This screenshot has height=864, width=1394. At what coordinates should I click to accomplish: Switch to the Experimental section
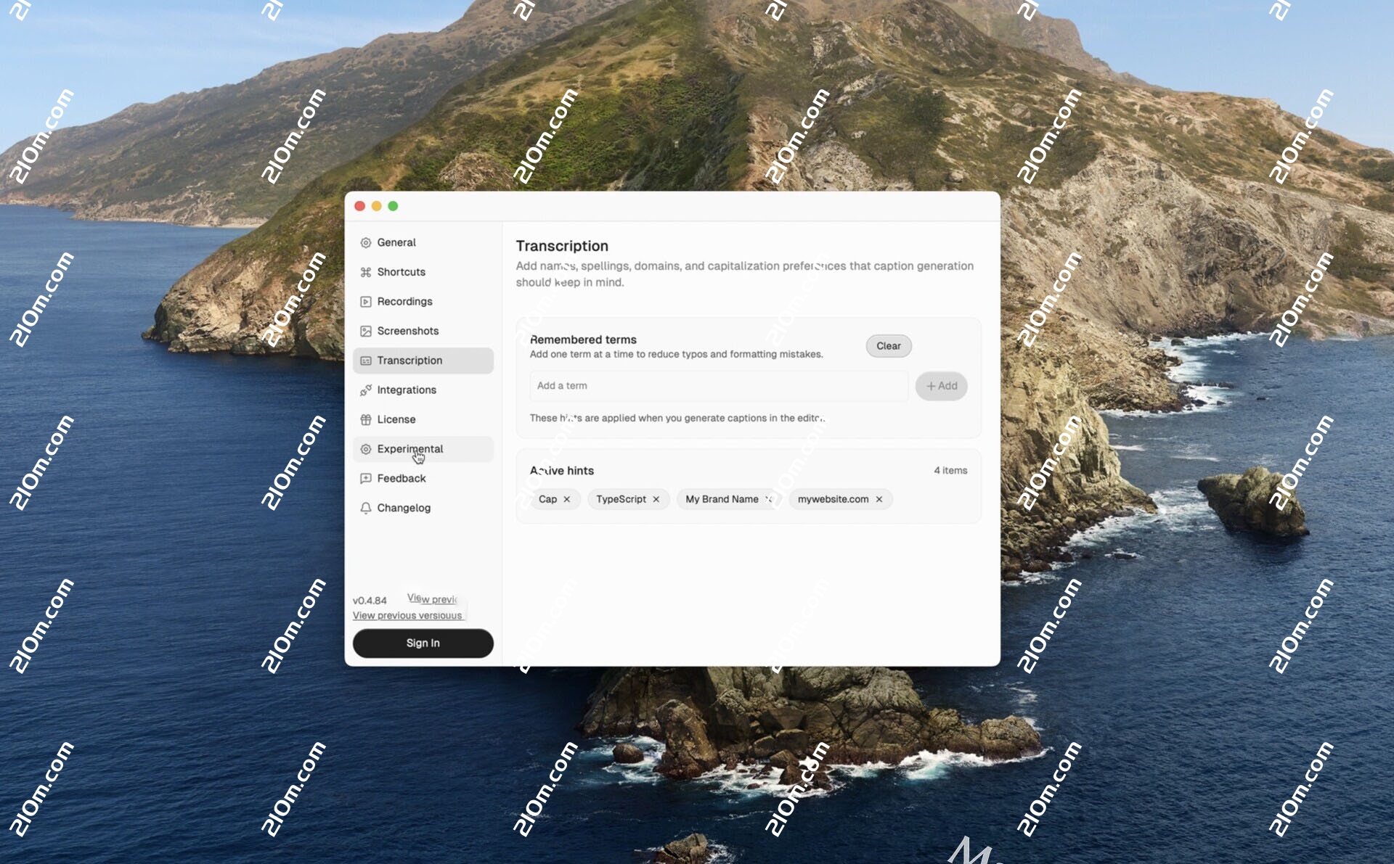[423, 449]
